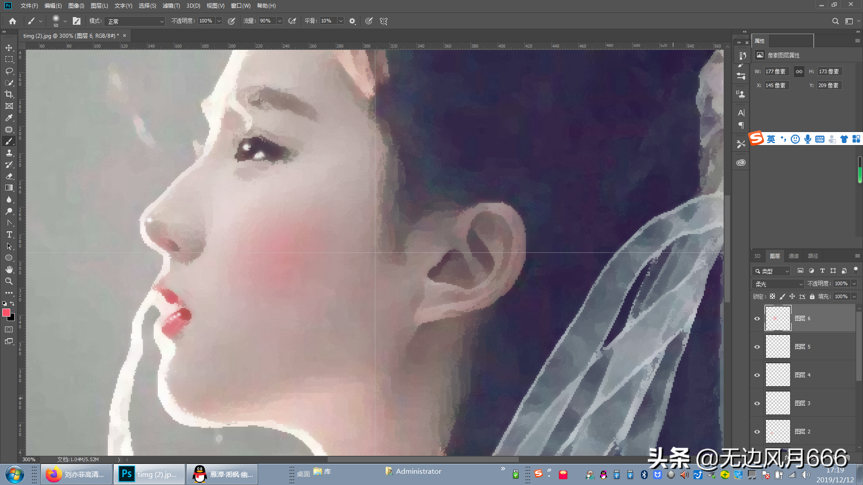Image resolution: width=863 pixels, height=485 pixels.
Task: Toggle visibility of 图层 4
Action: [x=757, y=375]
